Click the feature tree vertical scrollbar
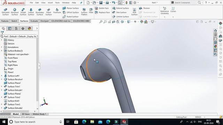This screenshot has width=223, height=125. (x=37, y=69)
